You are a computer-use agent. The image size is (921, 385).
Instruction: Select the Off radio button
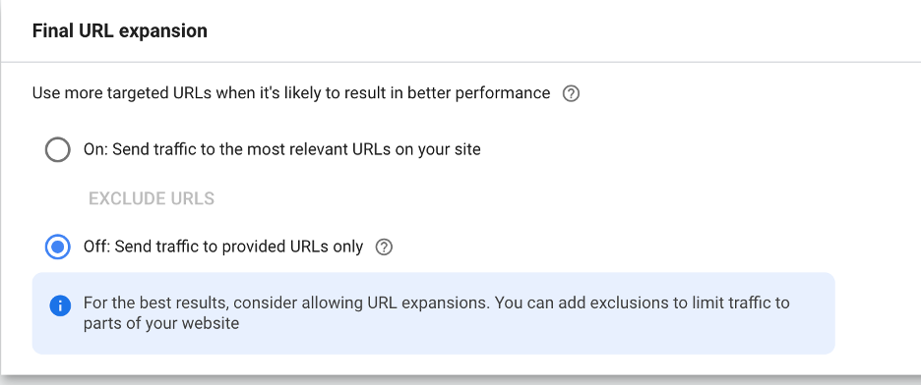tap(57, 247)
